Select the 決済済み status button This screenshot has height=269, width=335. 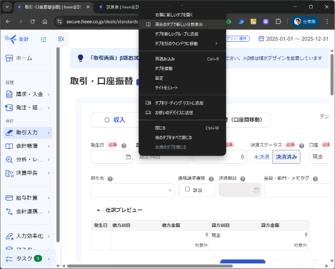pyautogui.click(x=286, y=157)
